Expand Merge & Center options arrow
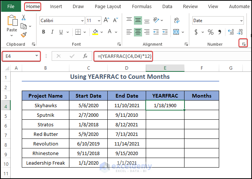Viewport: 252px width, 179px height. click(x=183, y=32)
